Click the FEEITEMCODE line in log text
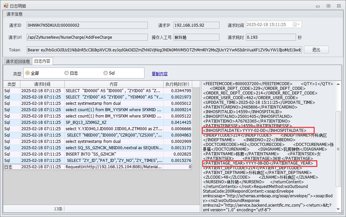Screen dimensions: 346x217 pyautogui.click(x=248, y=84)
